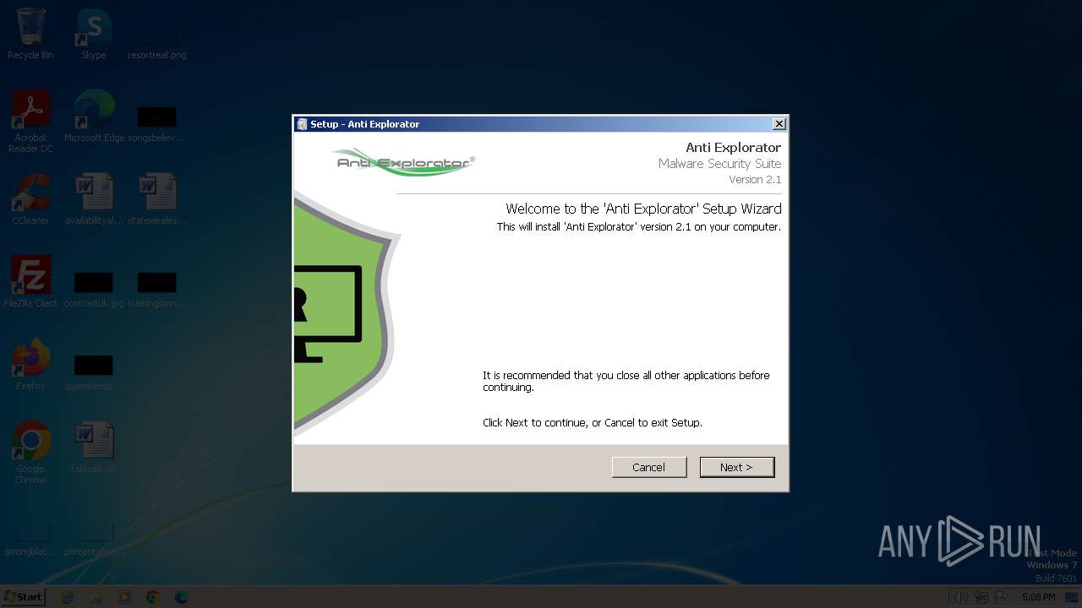Open the Google Chrome desktop shortcut
Viewport: 1082px width, 608px height.
click(30, 453)
